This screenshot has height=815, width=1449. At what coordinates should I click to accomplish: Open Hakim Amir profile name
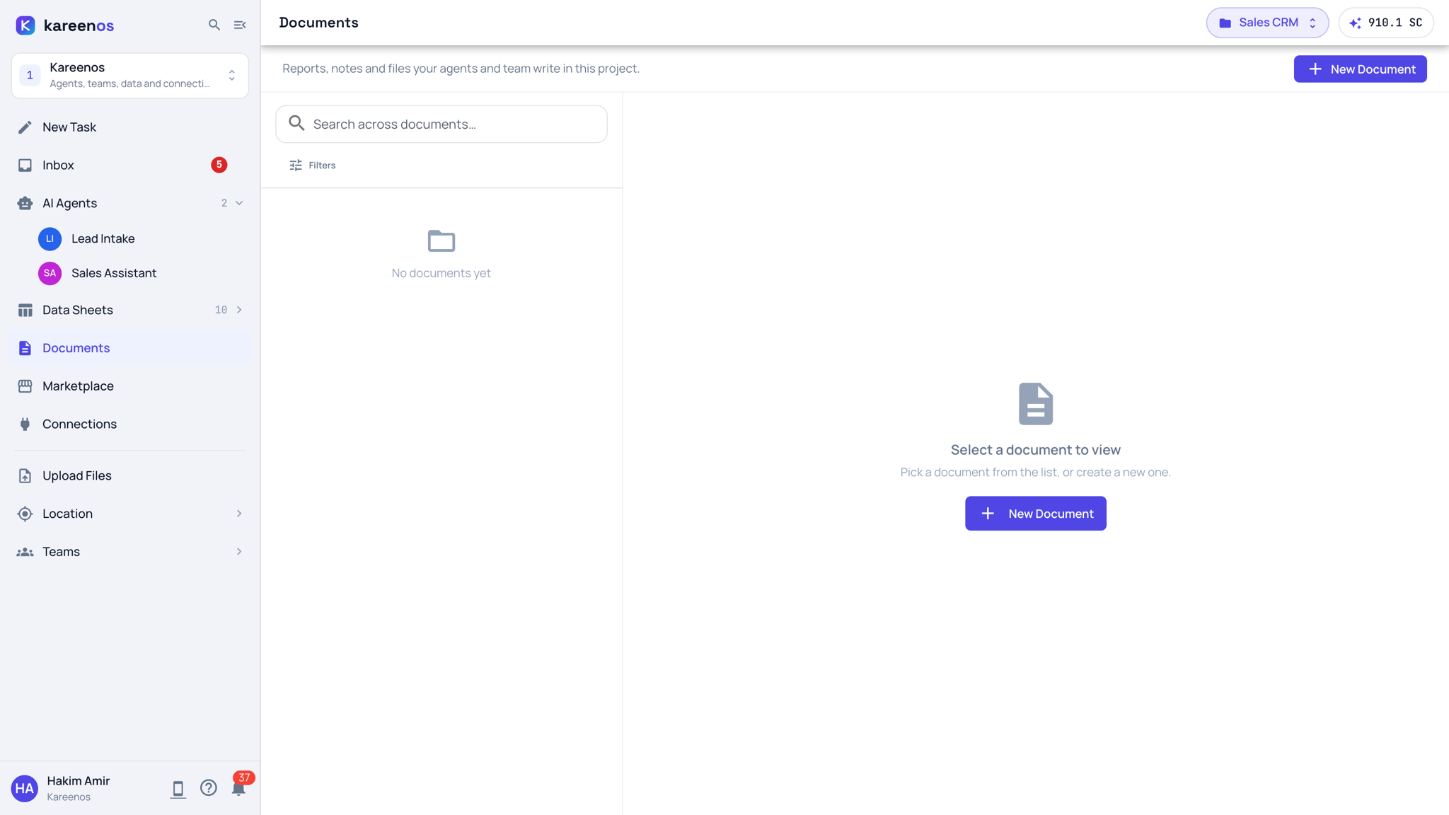tap(79, 781)
